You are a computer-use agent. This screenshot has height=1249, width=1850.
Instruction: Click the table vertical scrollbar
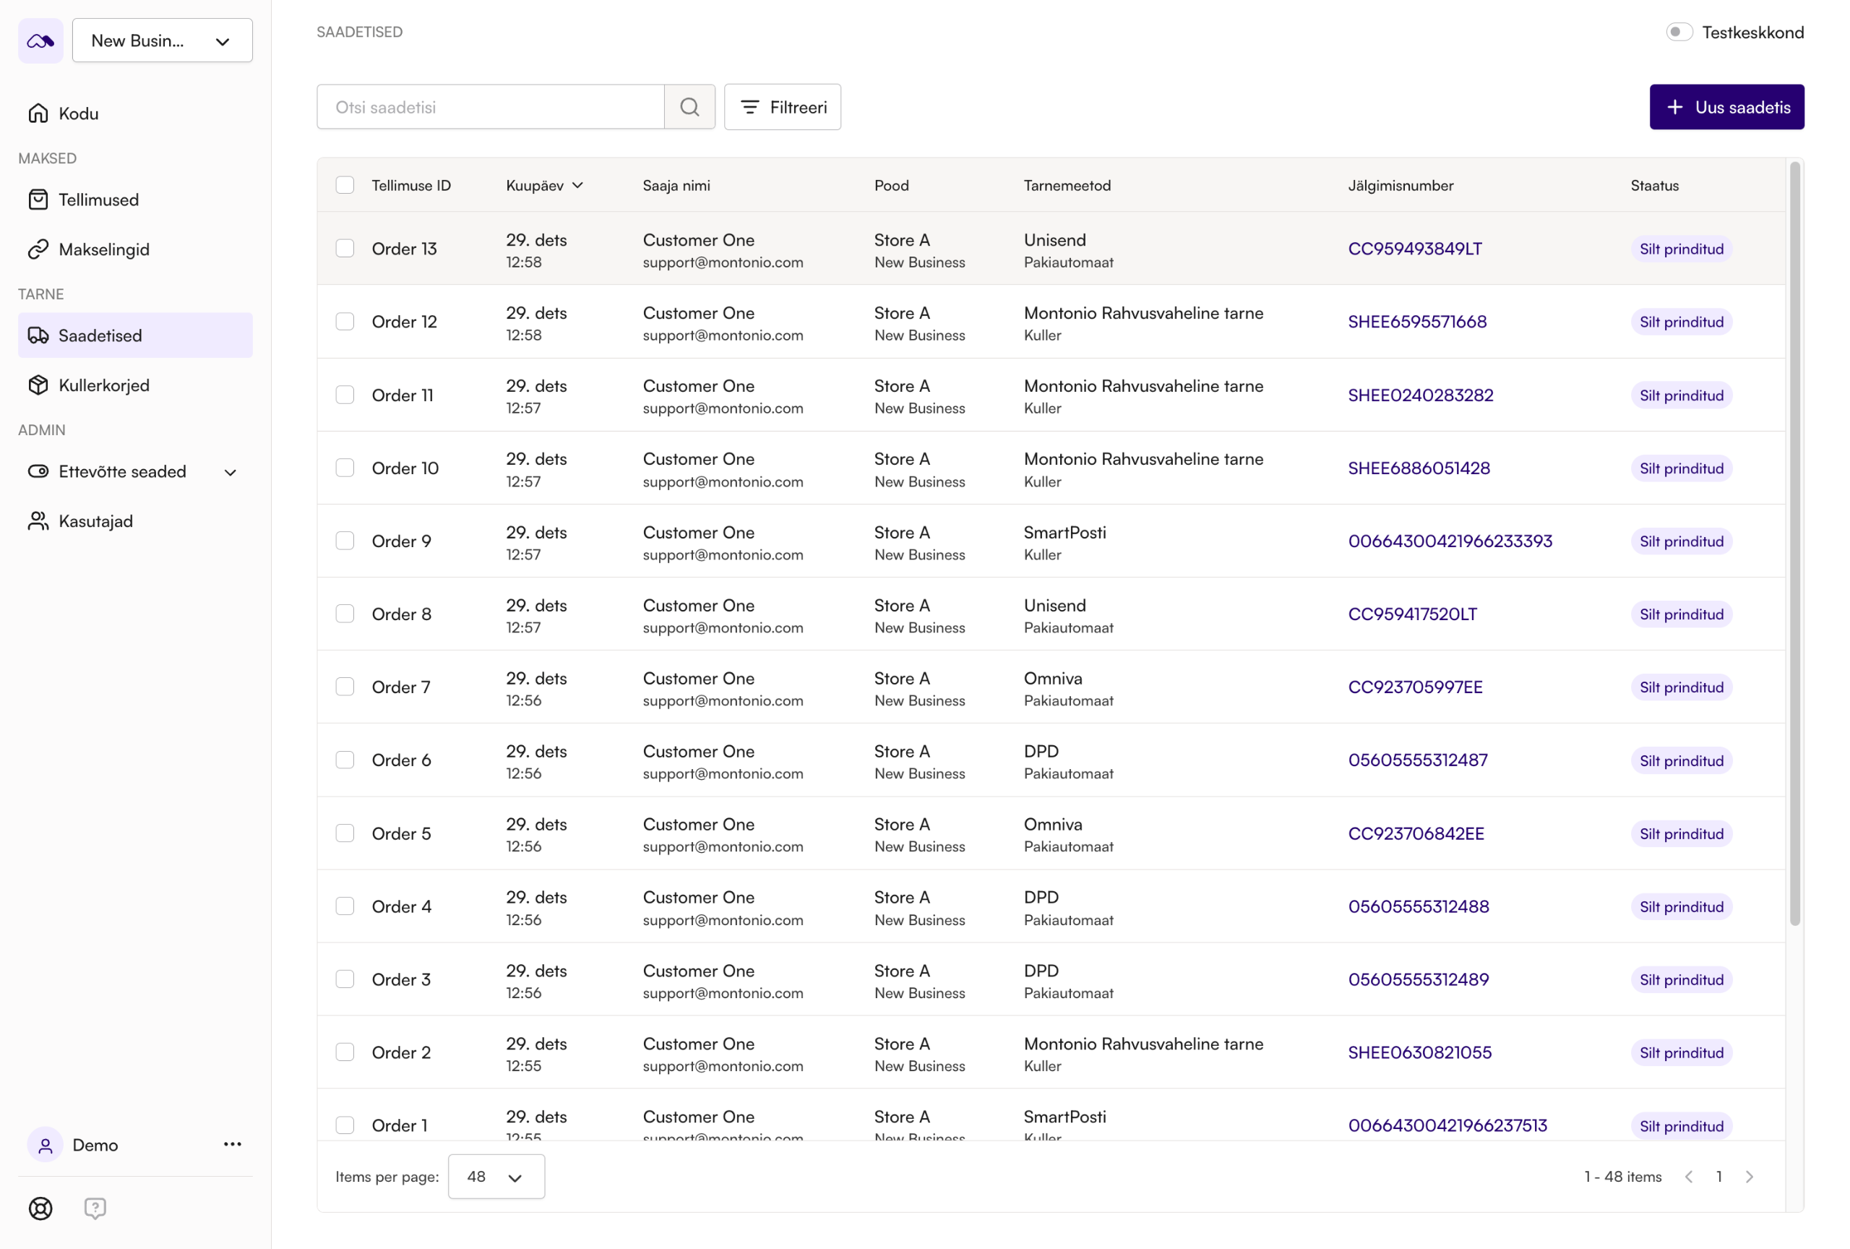(1794, 541)
